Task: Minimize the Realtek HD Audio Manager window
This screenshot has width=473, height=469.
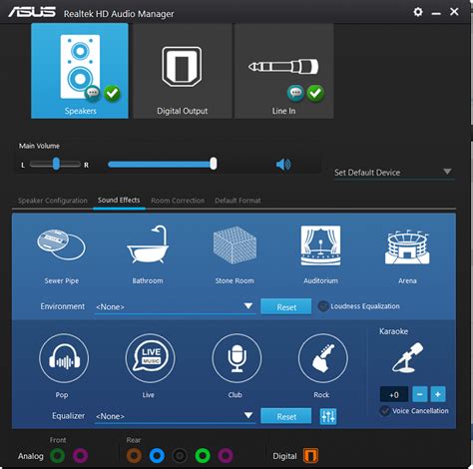Action: click(436, 13)
